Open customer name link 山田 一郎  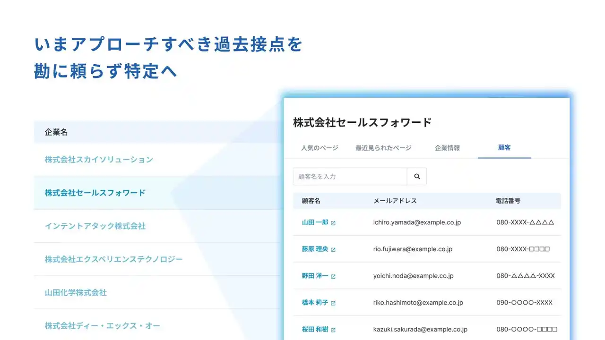point(315,222)
